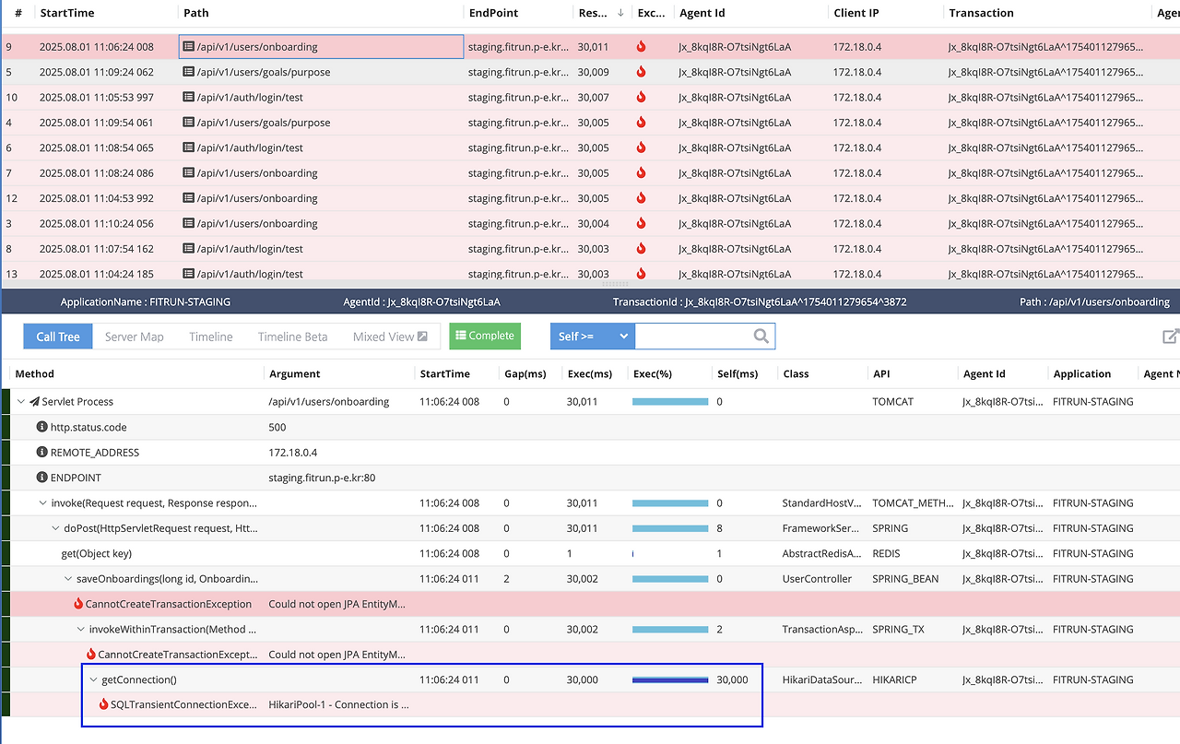Click the Method column header in call tree
Viewport: 1180px width, 744px height.
coord(34,373)
